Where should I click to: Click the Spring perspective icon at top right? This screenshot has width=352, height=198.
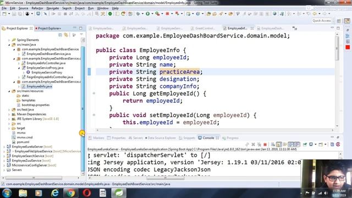pyautogui.click(x=347, y=21)
